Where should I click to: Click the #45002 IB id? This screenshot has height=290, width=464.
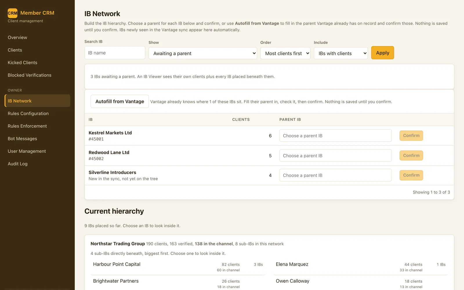pos(96,159)
